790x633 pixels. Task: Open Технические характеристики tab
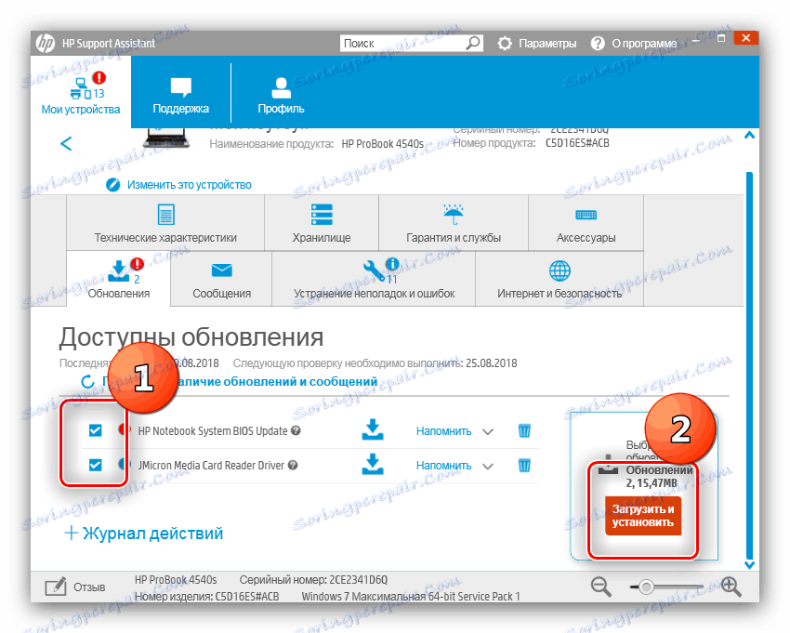[x=165, y=223]
